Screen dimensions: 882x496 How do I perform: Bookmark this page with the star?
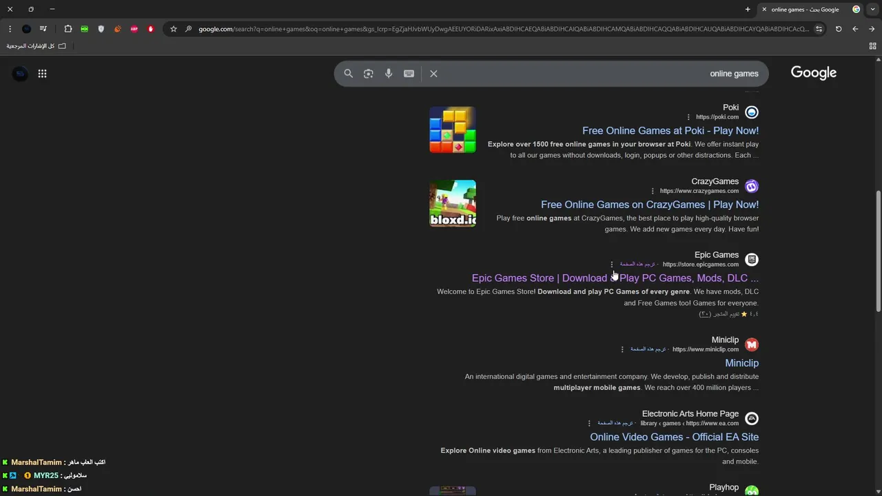tap(174, 29)
